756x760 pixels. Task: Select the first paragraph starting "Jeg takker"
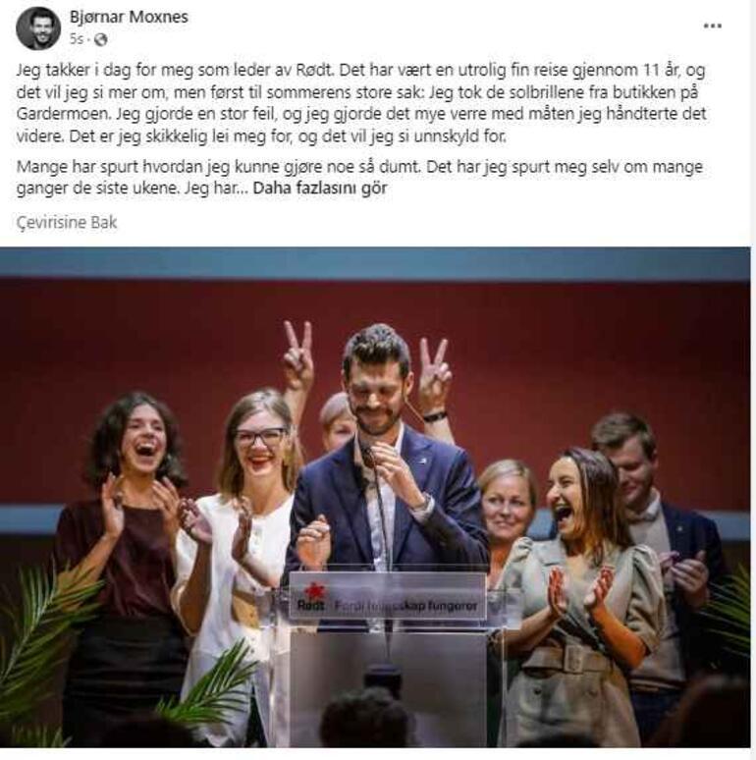click(361, 103)
